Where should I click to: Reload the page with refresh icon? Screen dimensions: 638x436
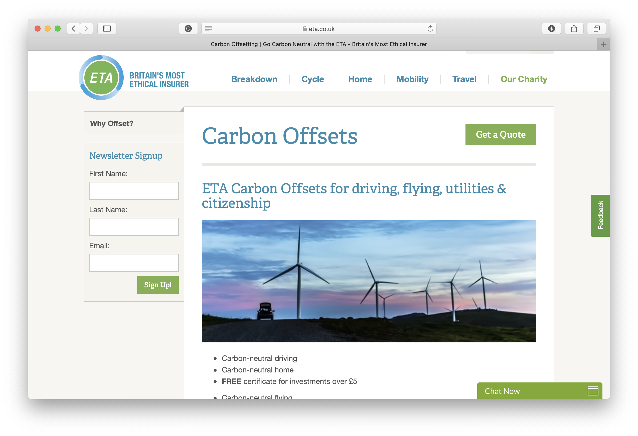[x=430, y=29]
